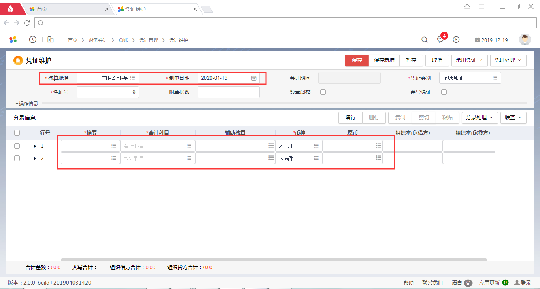Tick the 差异凭证 checkbox
The height and width of the screenshot is (289, 540).
pyautogui.click(x=444, y=92)
